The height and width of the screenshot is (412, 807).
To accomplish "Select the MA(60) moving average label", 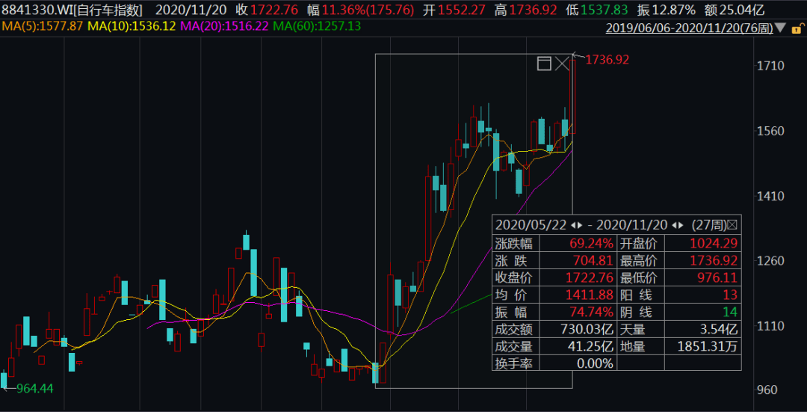I will 317,26.
